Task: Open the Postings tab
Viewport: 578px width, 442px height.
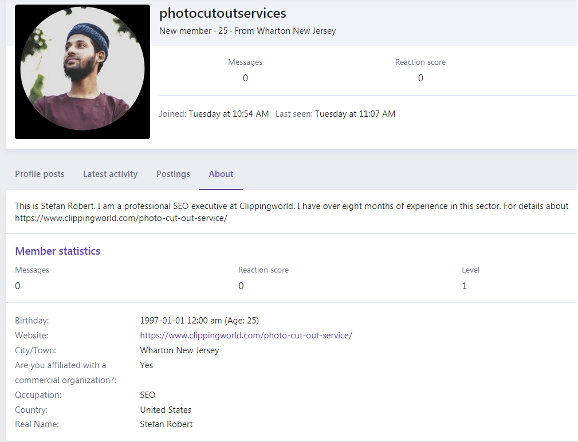Action: (x=173, y=174)
